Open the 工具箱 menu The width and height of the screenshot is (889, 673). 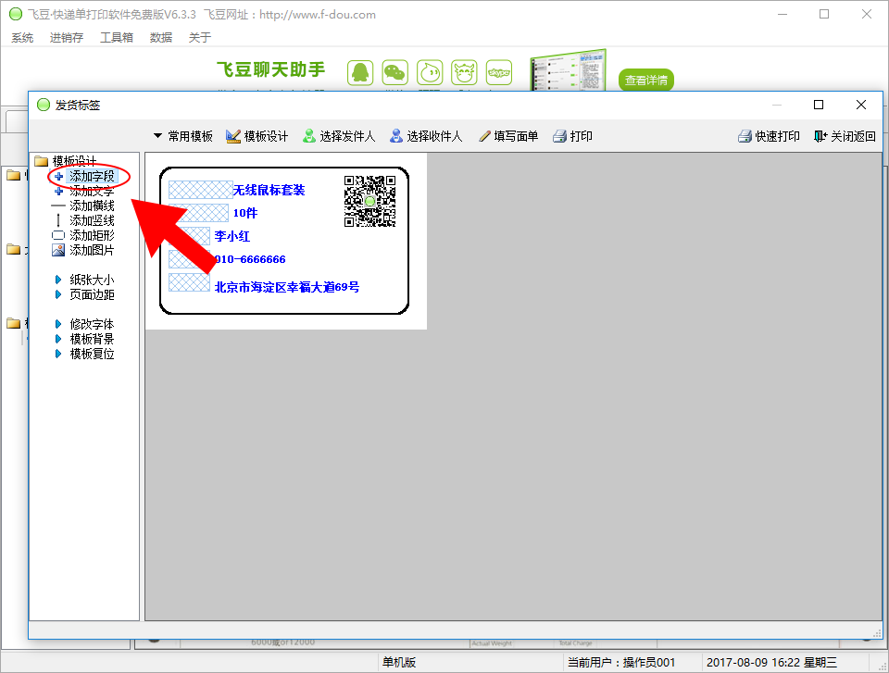(x=117, y=37)
